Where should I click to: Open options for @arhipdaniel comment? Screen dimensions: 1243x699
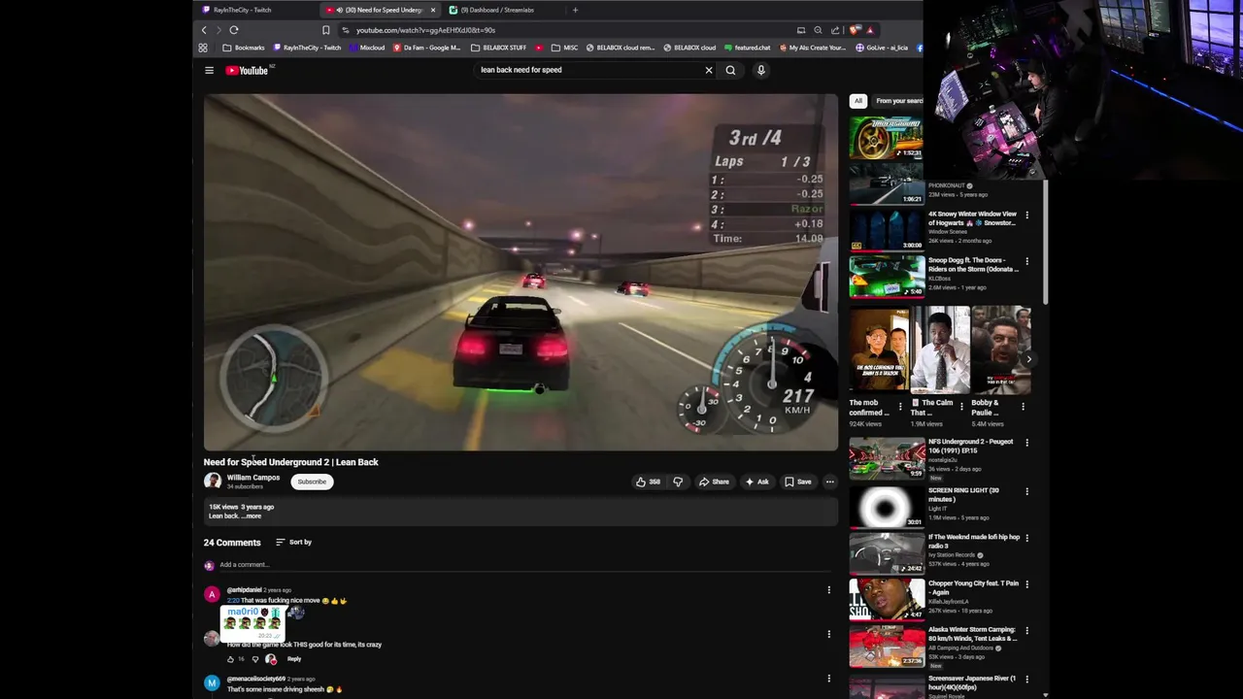(828, 589)
